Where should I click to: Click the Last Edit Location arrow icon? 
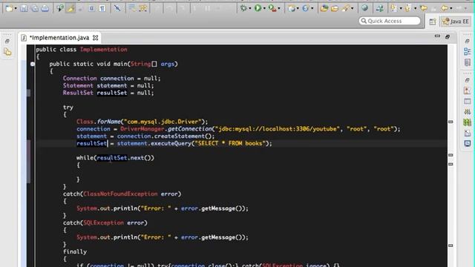424,8
